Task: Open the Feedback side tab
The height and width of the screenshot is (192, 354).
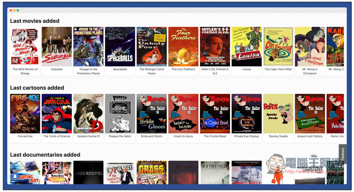Action: [x=342, y=154]
